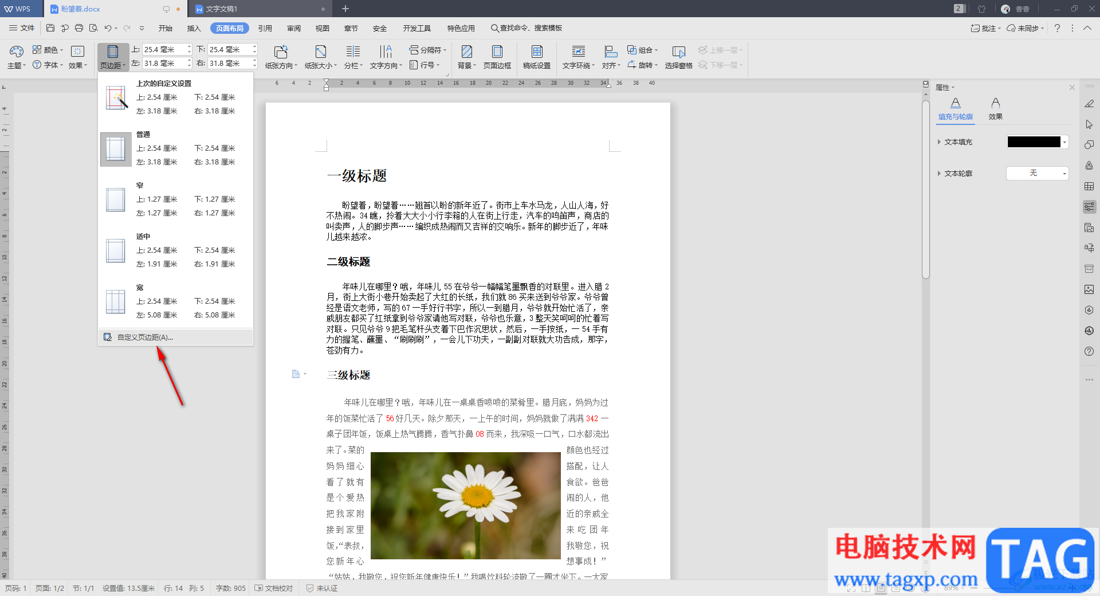The image size is (1100, 596).
Task: Open the 效果 tab in properties panel
Action: [x=996, y=109]
